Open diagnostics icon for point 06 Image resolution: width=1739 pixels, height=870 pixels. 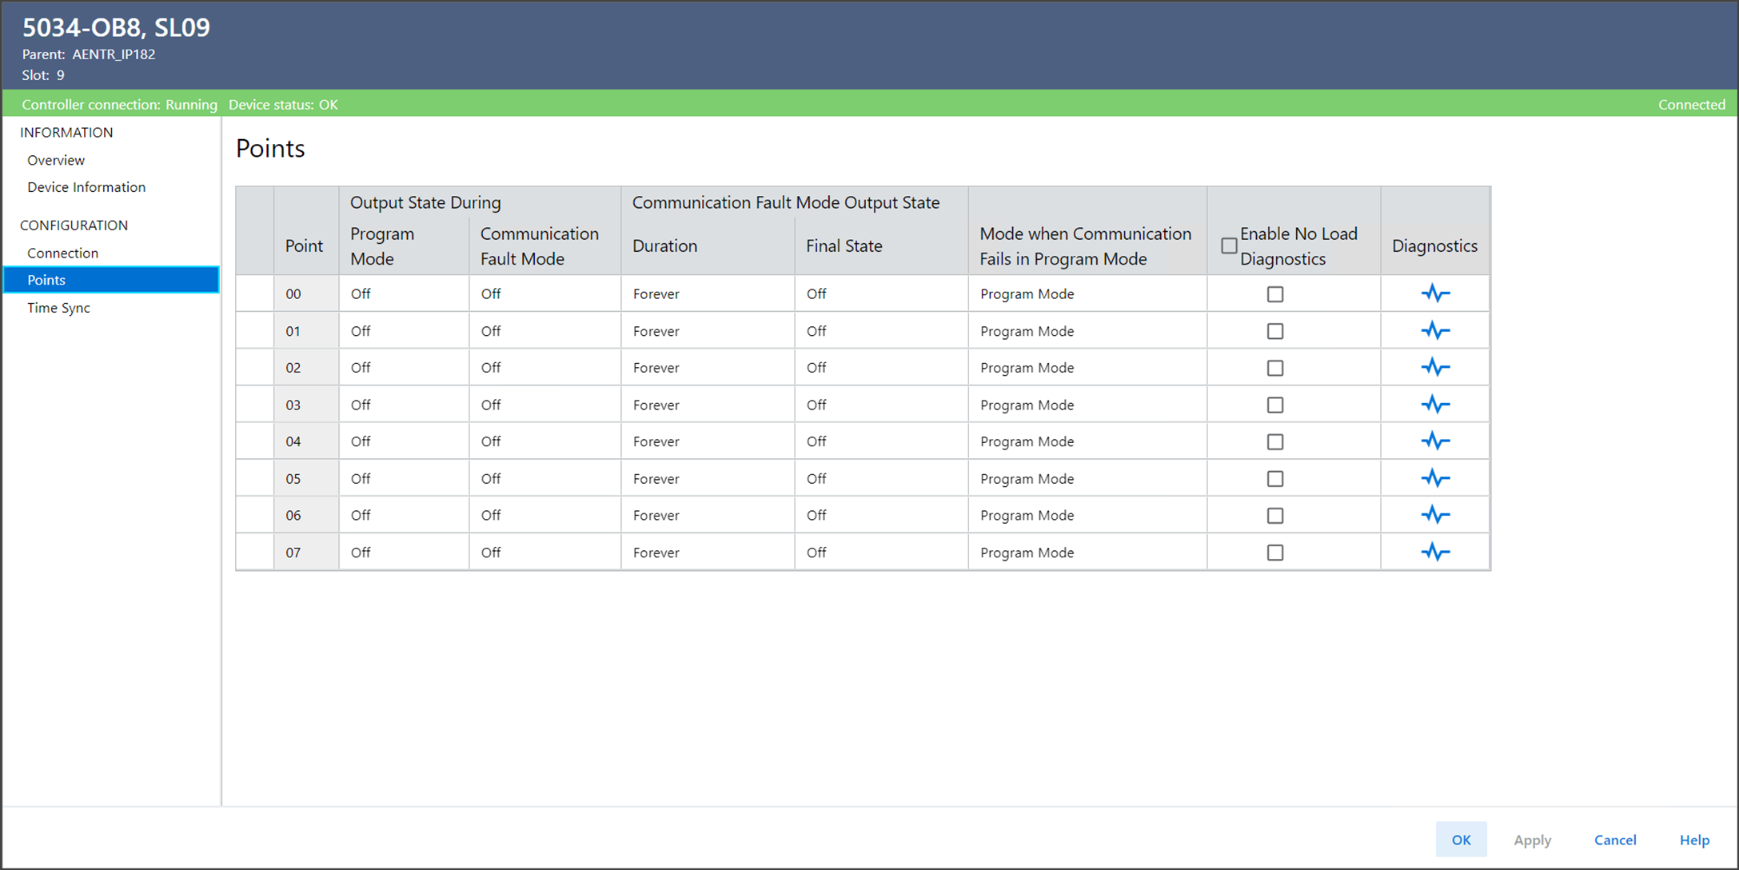(1435, 515)
